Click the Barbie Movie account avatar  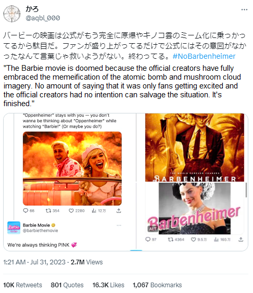pos(14,227)
